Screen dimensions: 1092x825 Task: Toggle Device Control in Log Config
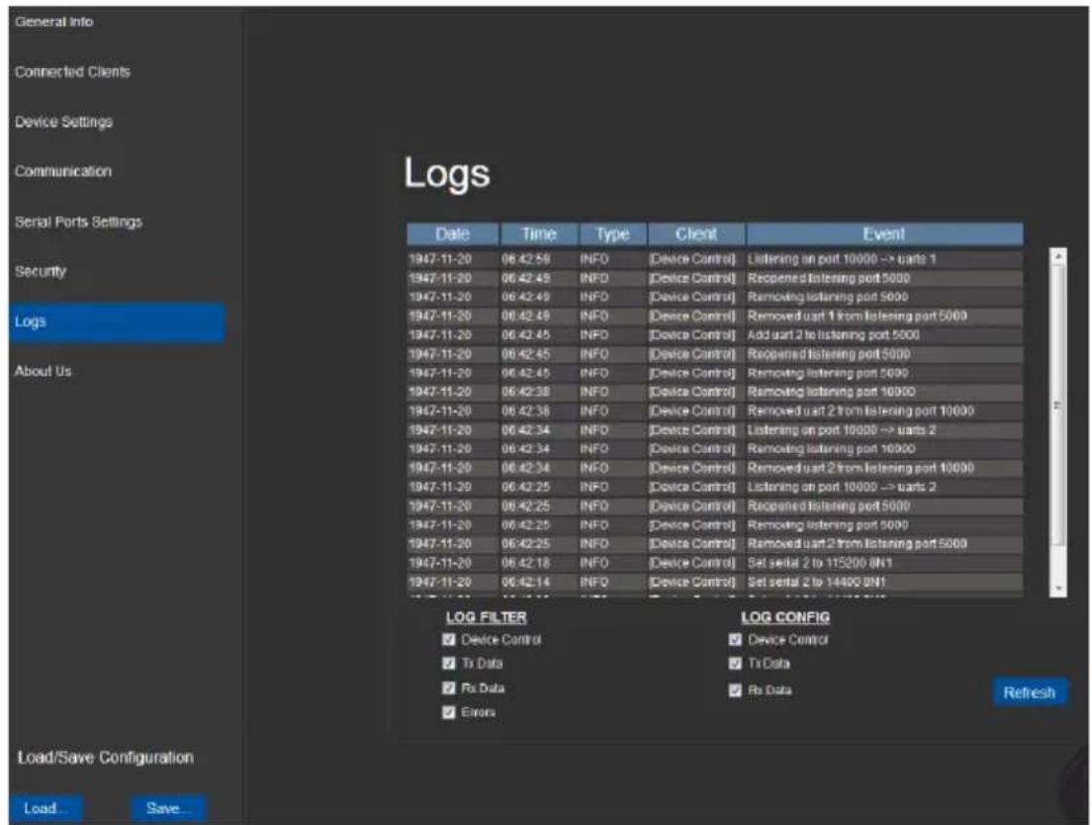pyautogui.click(x=735, y=639)
